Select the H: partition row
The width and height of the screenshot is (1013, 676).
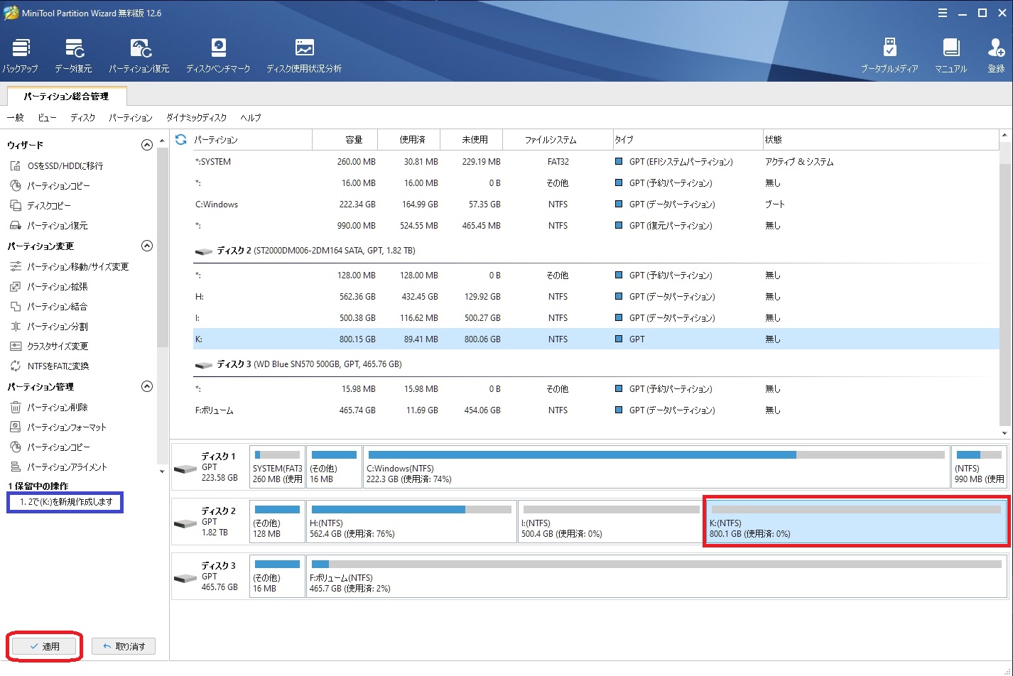(x=596, y=297)
